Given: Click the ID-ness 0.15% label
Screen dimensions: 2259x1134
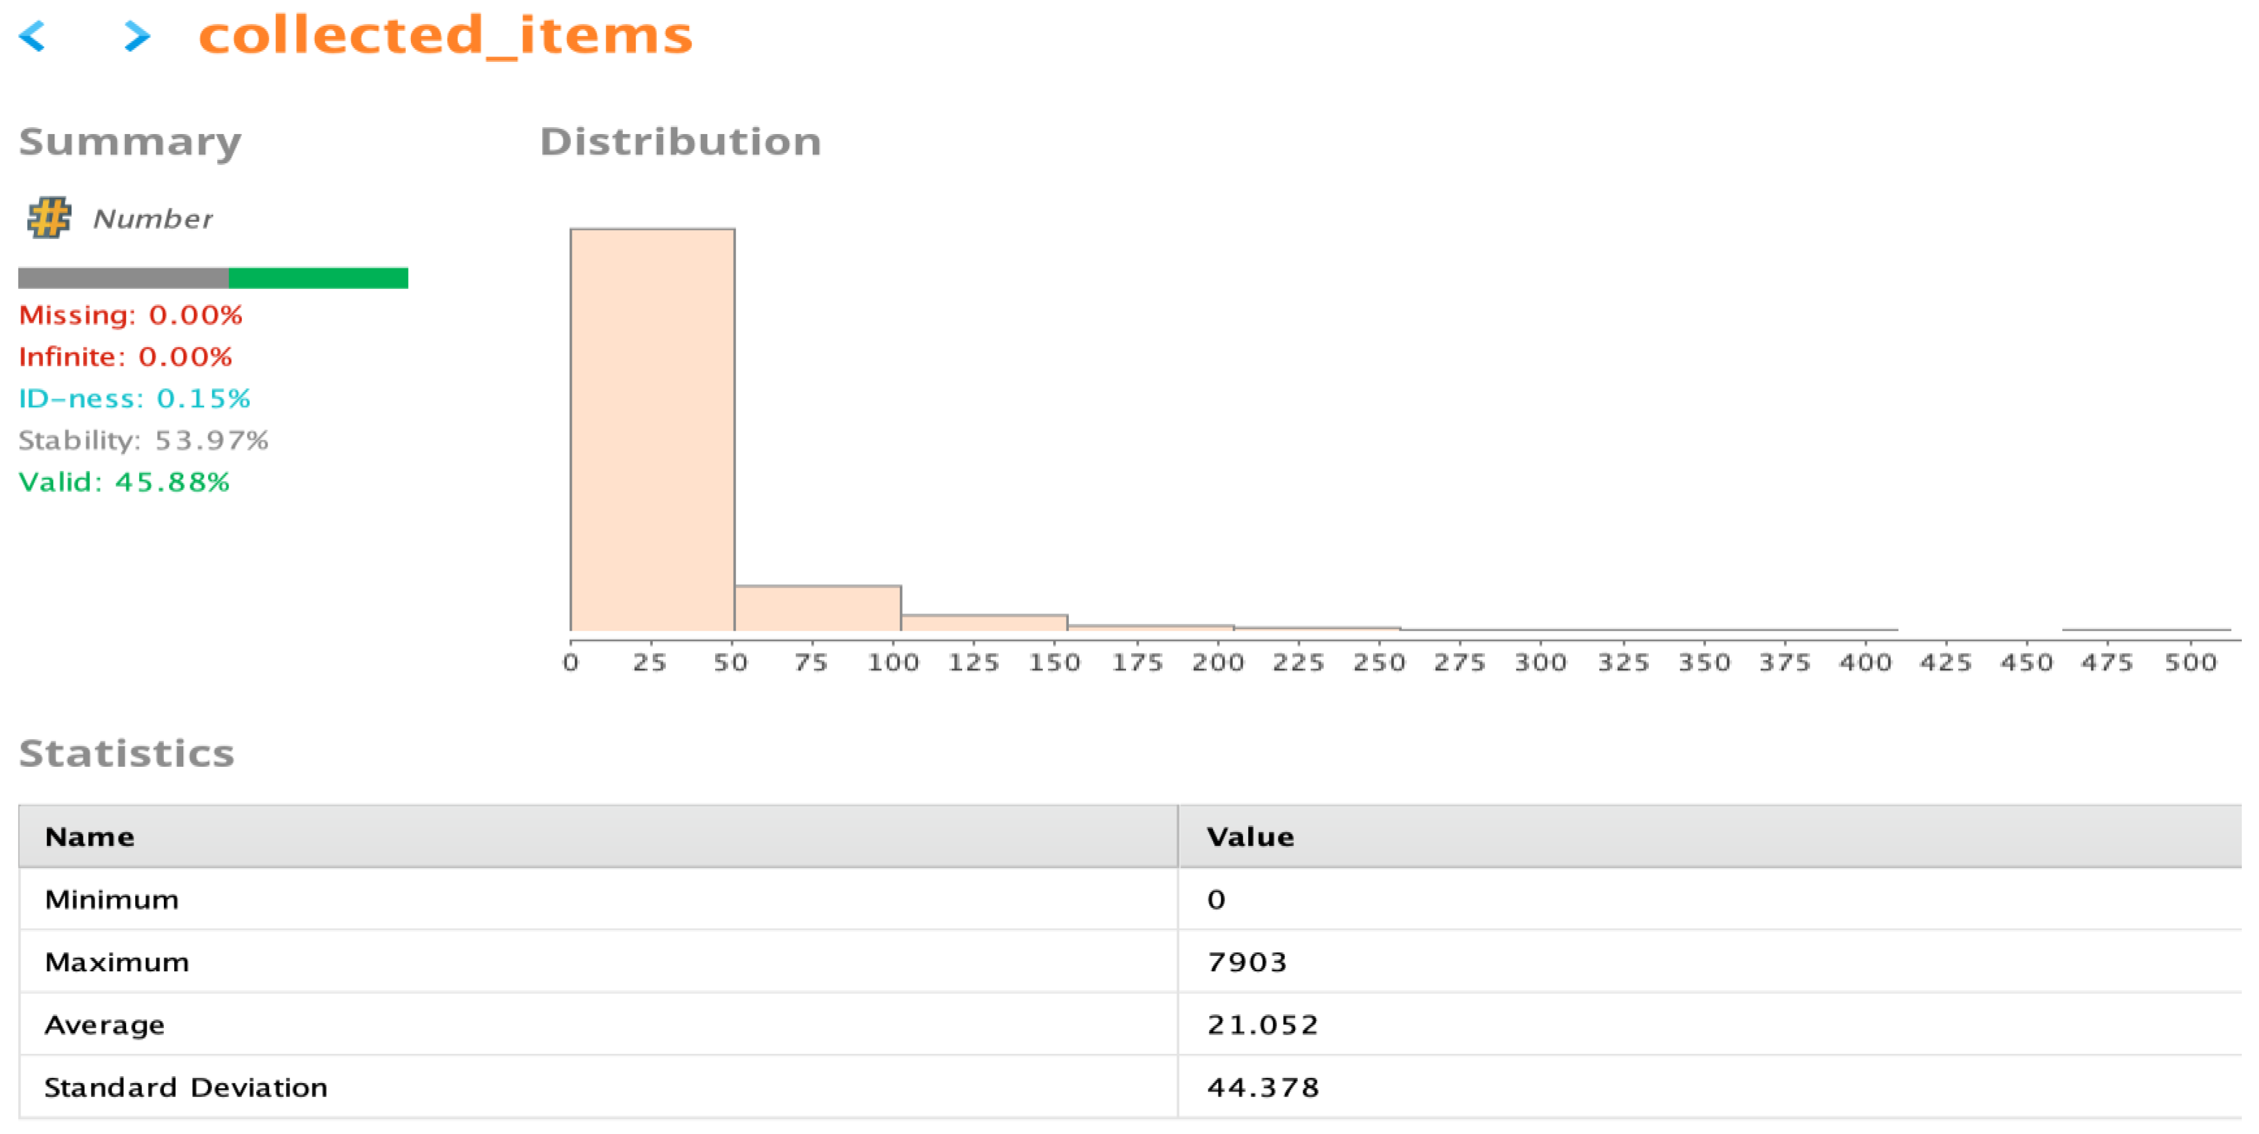Looking at the screenshot, I should tap(135, 399).
